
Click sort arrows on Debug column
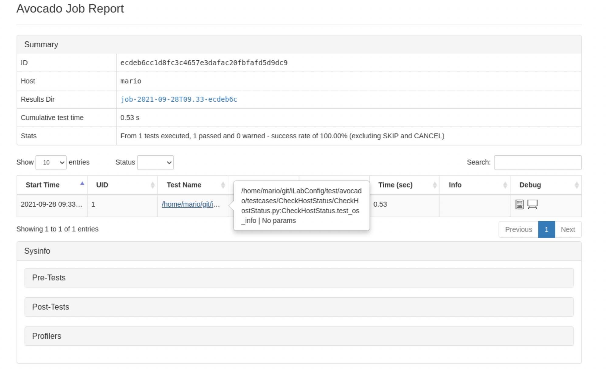click(x=576, y=185)
